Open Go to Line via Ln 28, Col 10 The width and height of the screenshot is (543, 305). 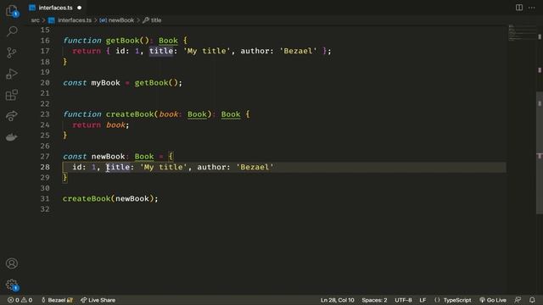click(x=338, y=300)
